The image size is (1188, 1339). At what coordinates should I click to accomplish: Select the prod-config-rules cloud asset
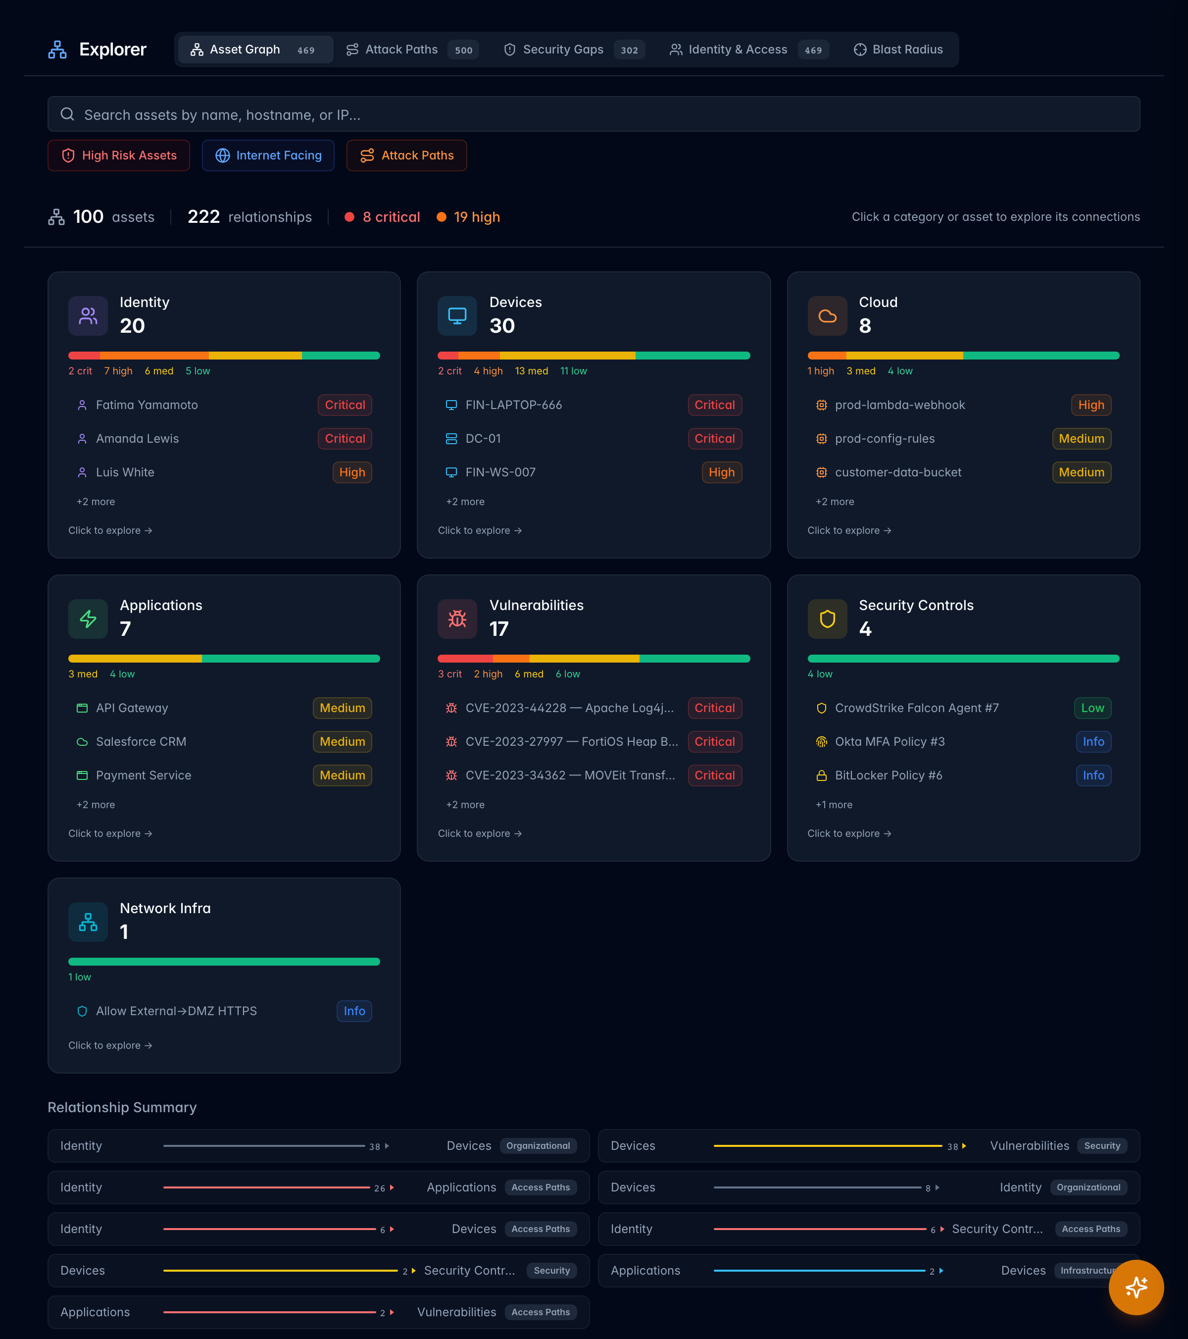pos(963,439)
